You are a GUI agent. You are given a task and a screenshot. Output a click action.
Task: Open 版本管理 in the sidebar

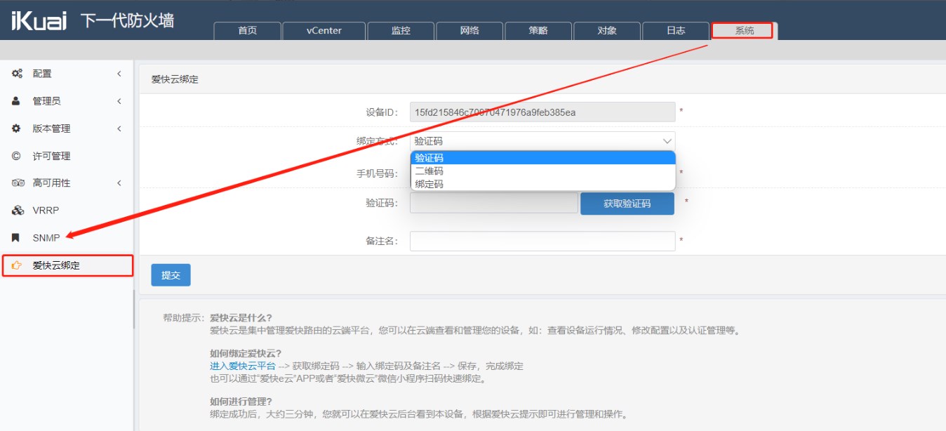pyautogui.click(x=67, y=128)
